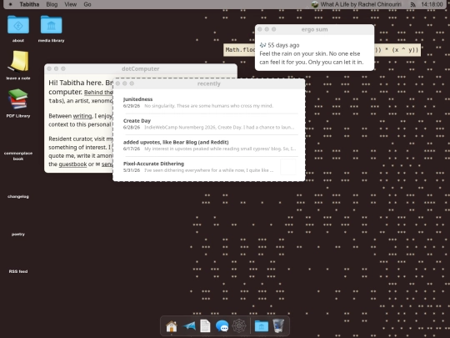Click the house icon in the dock
This screenshot has width=450, height=338.
click(x=172, y=326)
